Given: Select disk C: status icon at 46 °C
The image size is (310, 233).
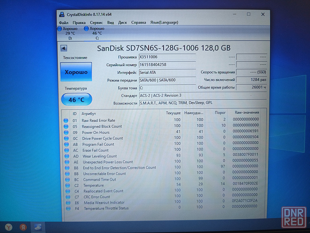Looking at the screenshot, I should click(86, 29).
